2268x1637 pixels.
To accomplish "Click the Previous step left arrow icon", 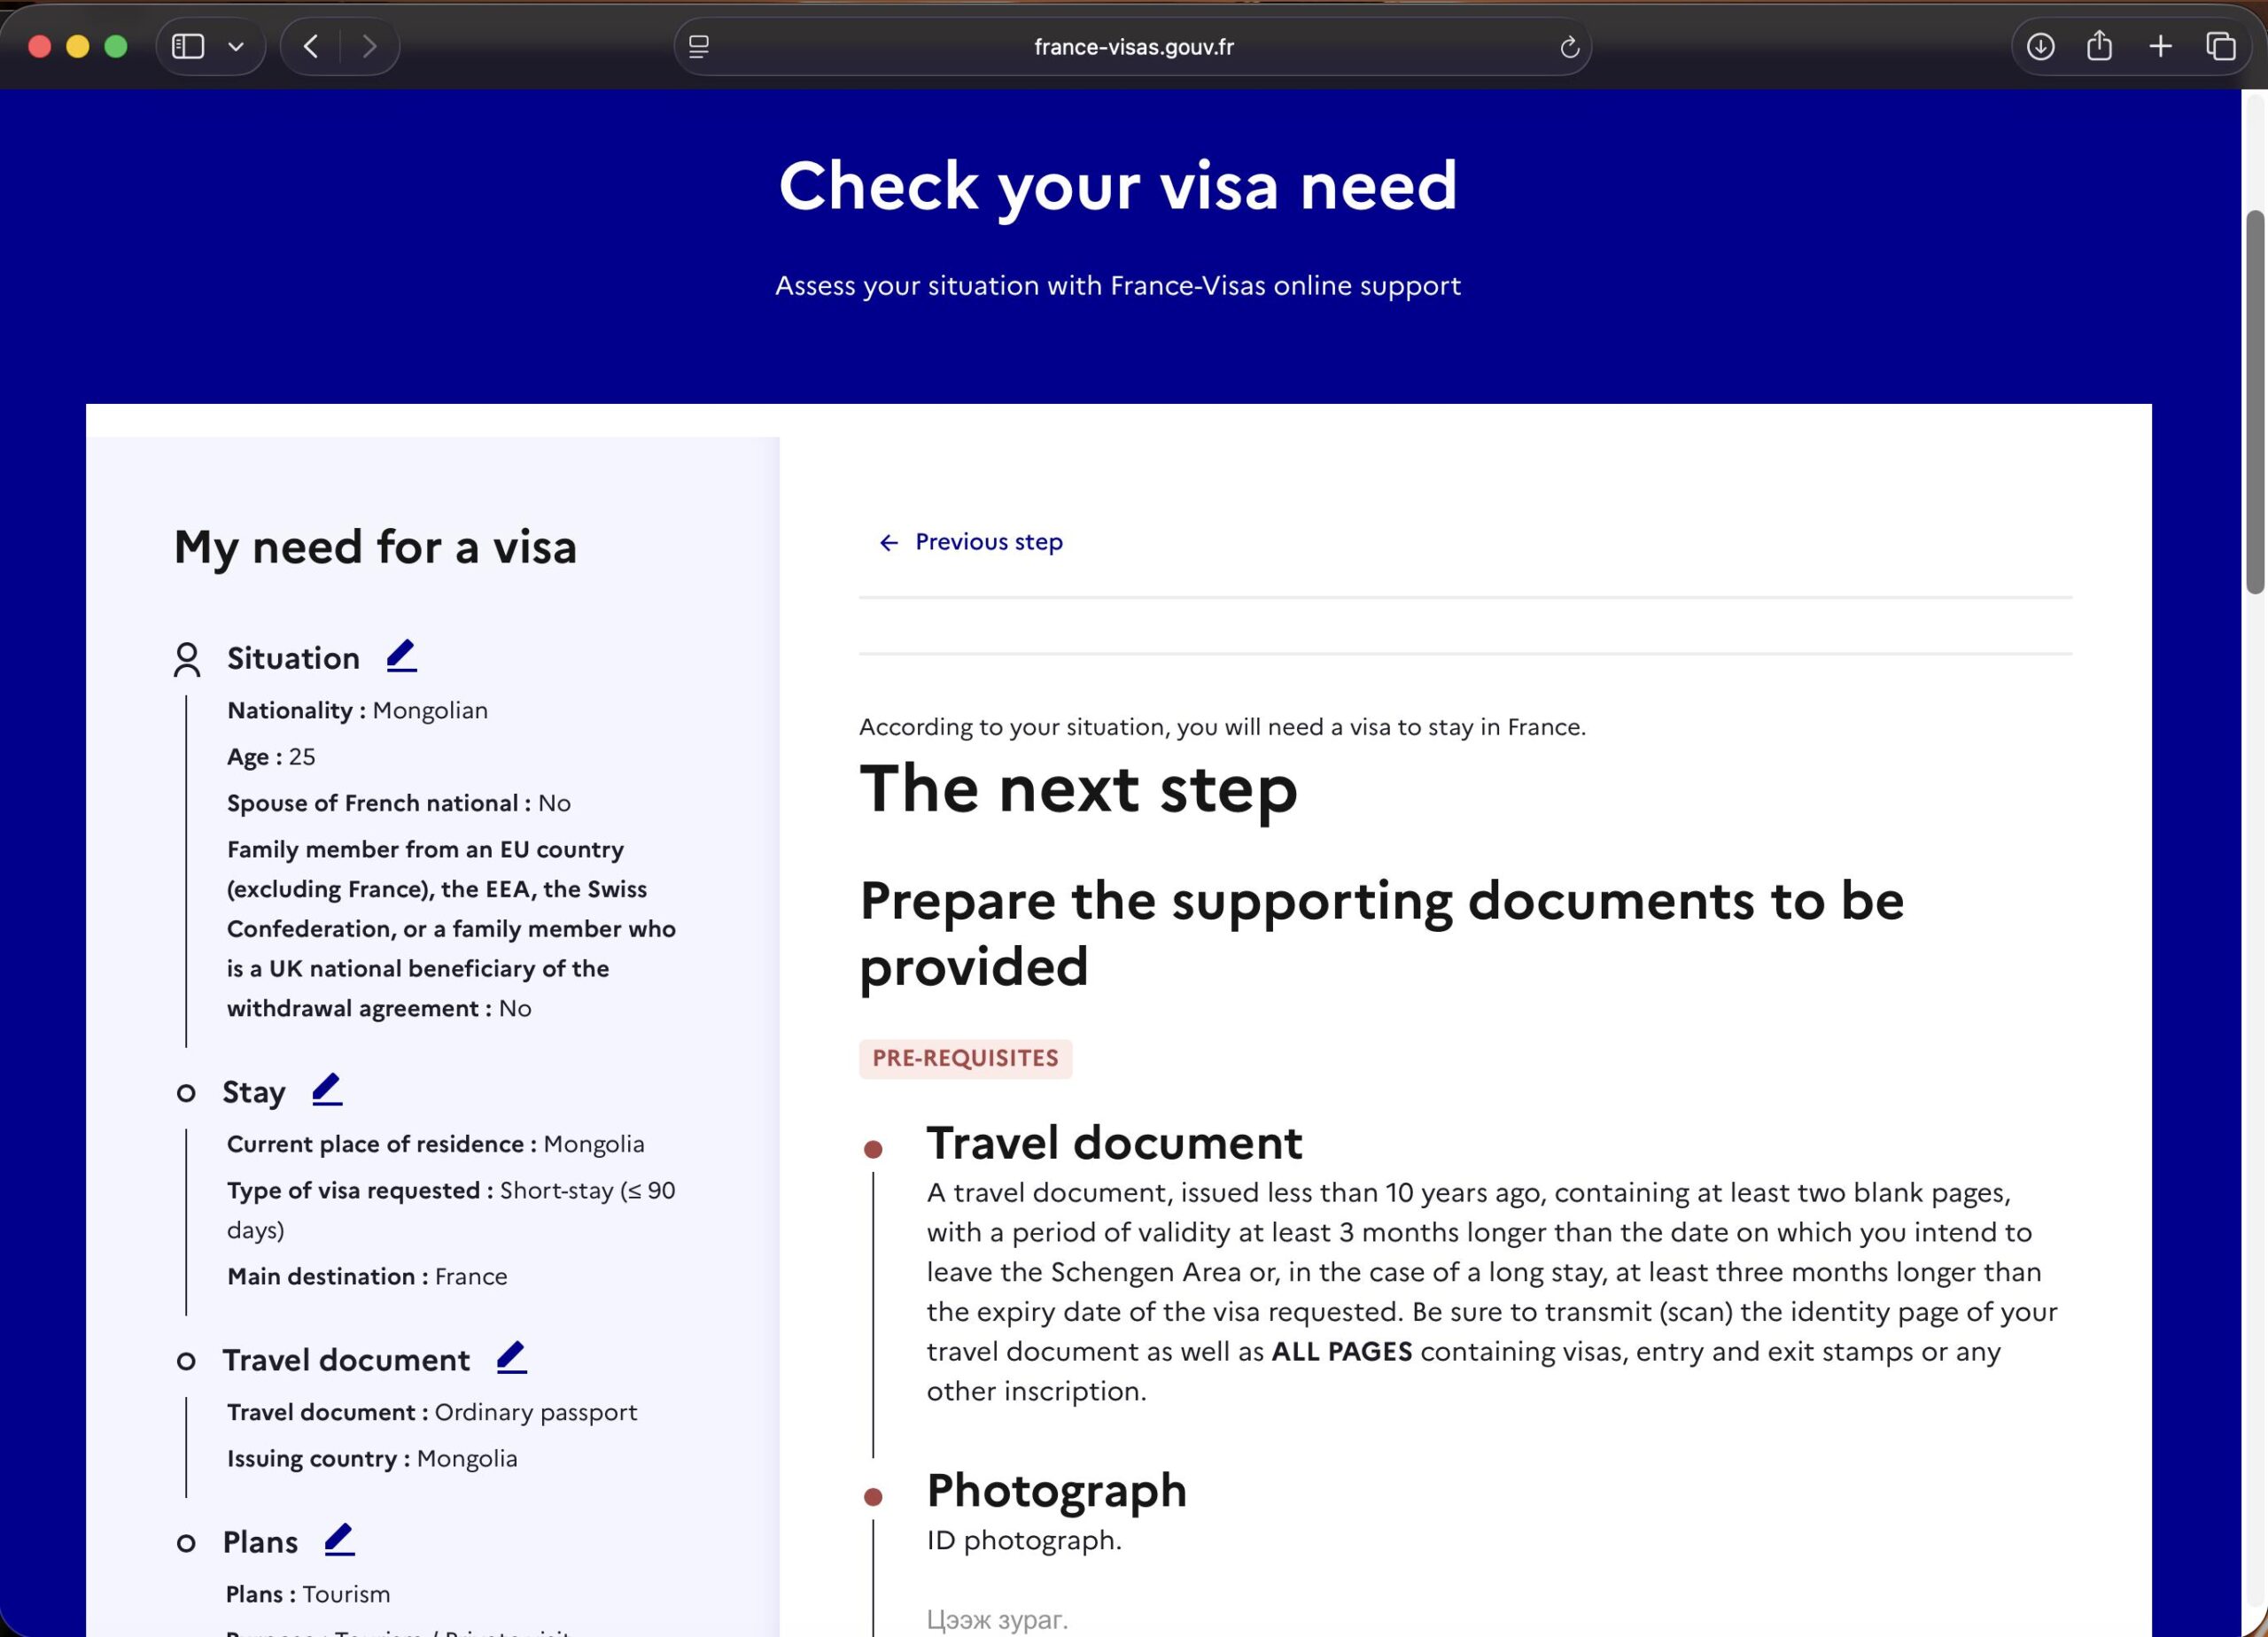I will click(x=888, y=543).
